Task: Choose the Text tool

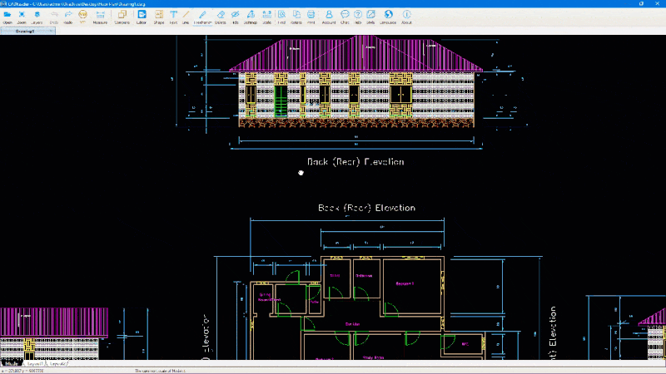Action: click(173, 16)
